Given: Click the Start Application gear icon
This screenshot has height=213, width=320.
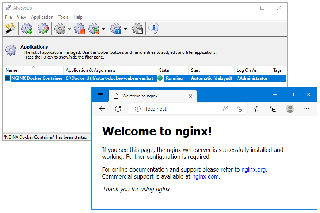Looking at the screenshot, I should pos(60,29).
